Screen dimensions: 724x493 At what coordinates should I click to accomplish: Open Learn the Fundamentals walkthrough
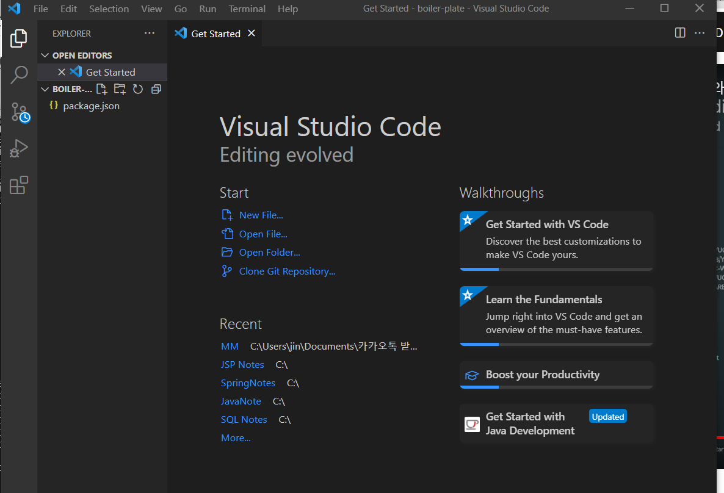click(556, 315)
